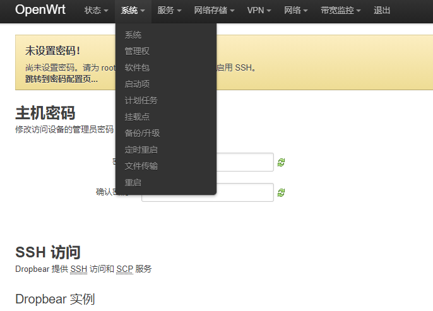Open the 网络 dropdown menu
The width and height of the screenshot is (433, 311).
pyautogui.click(x=296, y=11)
